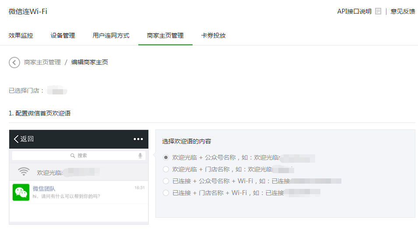The width and height of the screenshot is (418, 230).
Task: Open the API接口说明 link
Action: [354, 11]
